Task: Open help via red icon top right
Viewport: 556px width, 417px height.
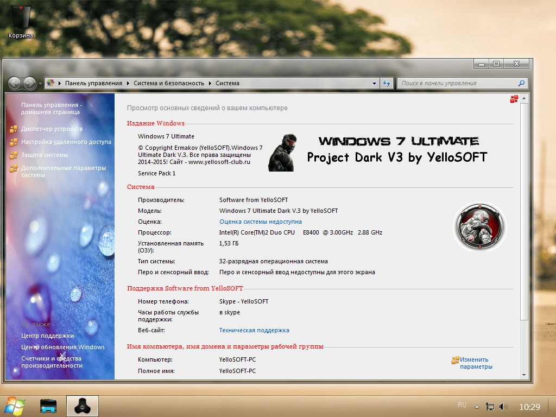Action: click(514, 99)
